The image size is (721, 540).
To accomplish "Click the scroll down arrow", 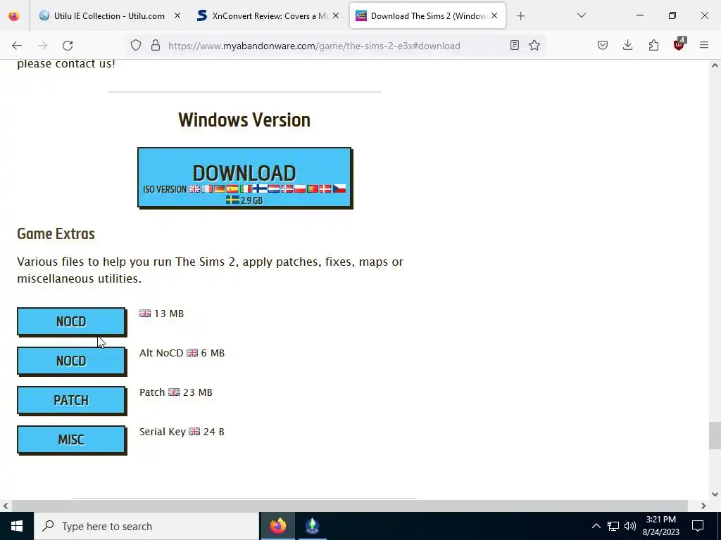I will [x=715, y=494].
